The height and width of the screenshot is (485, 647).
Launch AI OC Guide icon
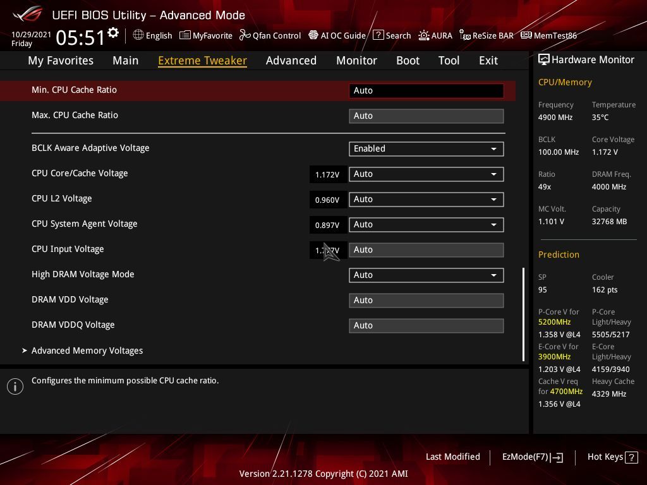(x=313, y=35)
